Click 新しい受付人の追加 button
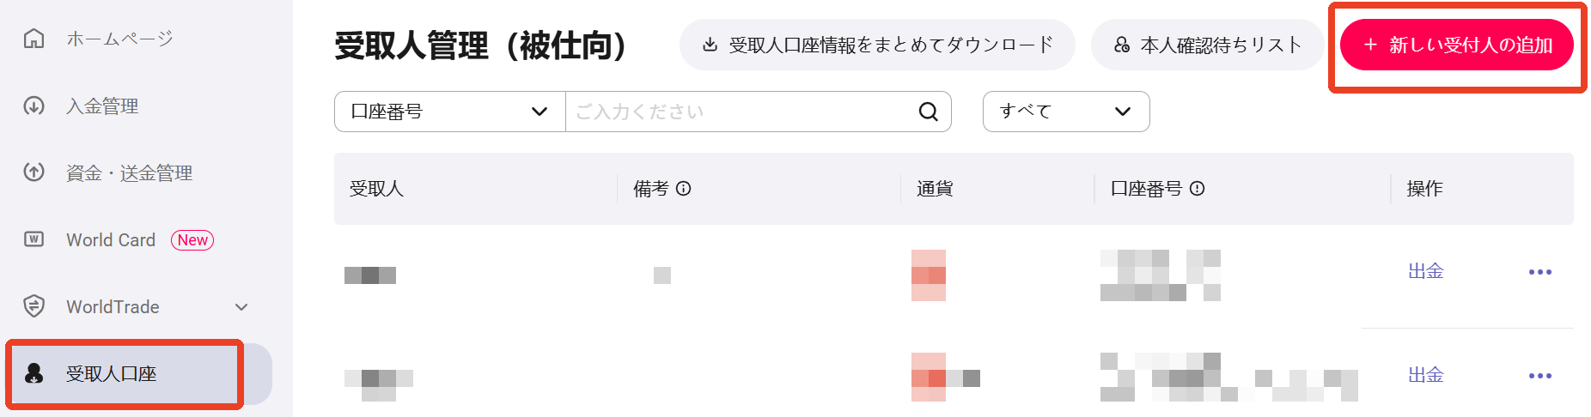Screen dimensions: 1591x417 [1457, 45]
